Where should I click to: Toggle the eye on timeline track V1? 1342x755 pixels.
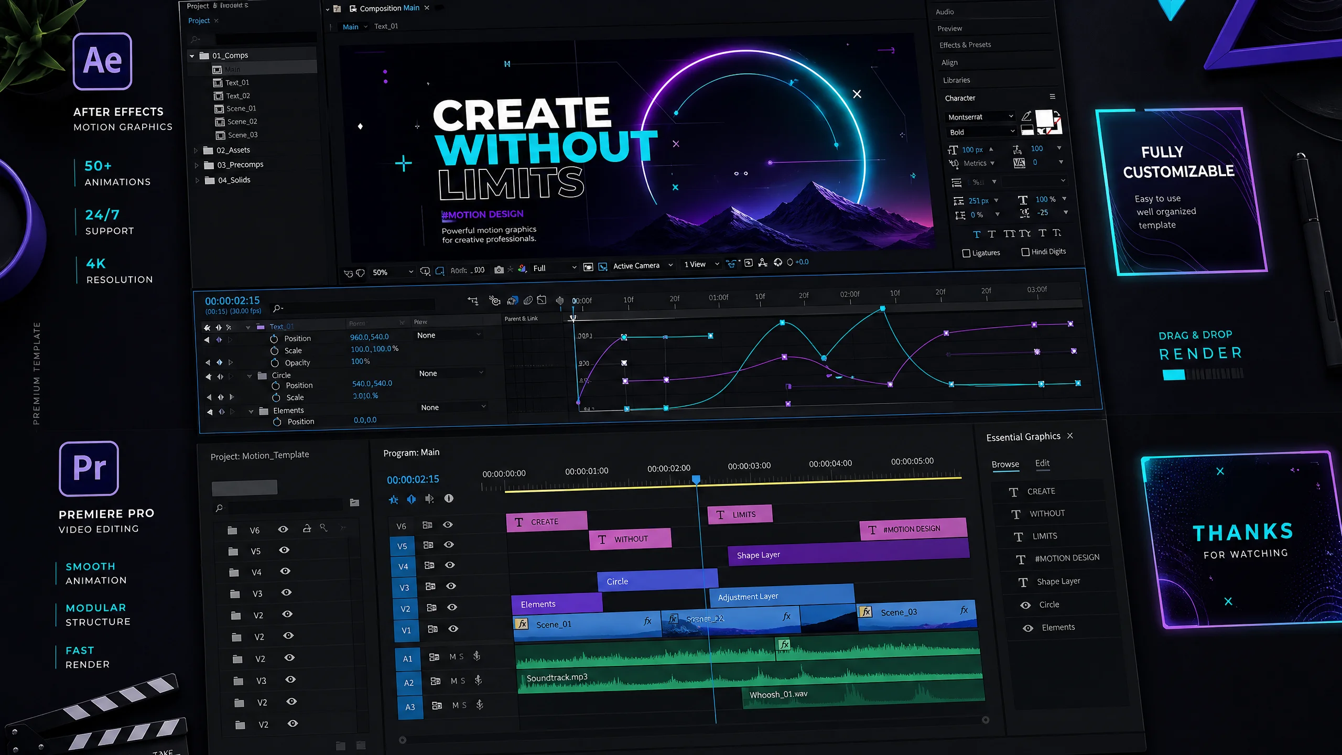453,629
